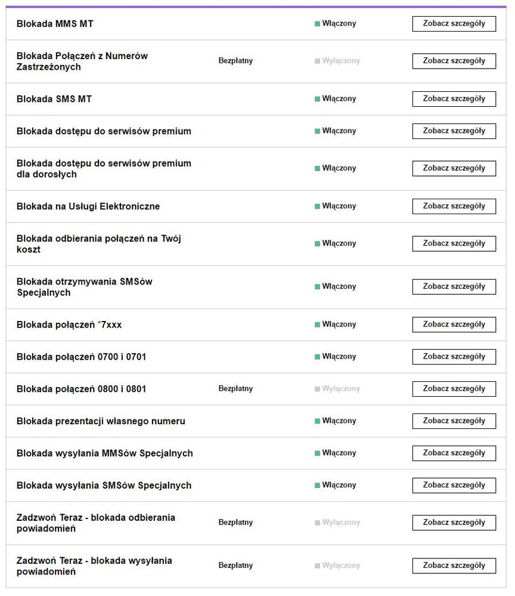515x596 pixels.
Task: Click green status square for Blokada MMS MT
Action: click(318, 24)
